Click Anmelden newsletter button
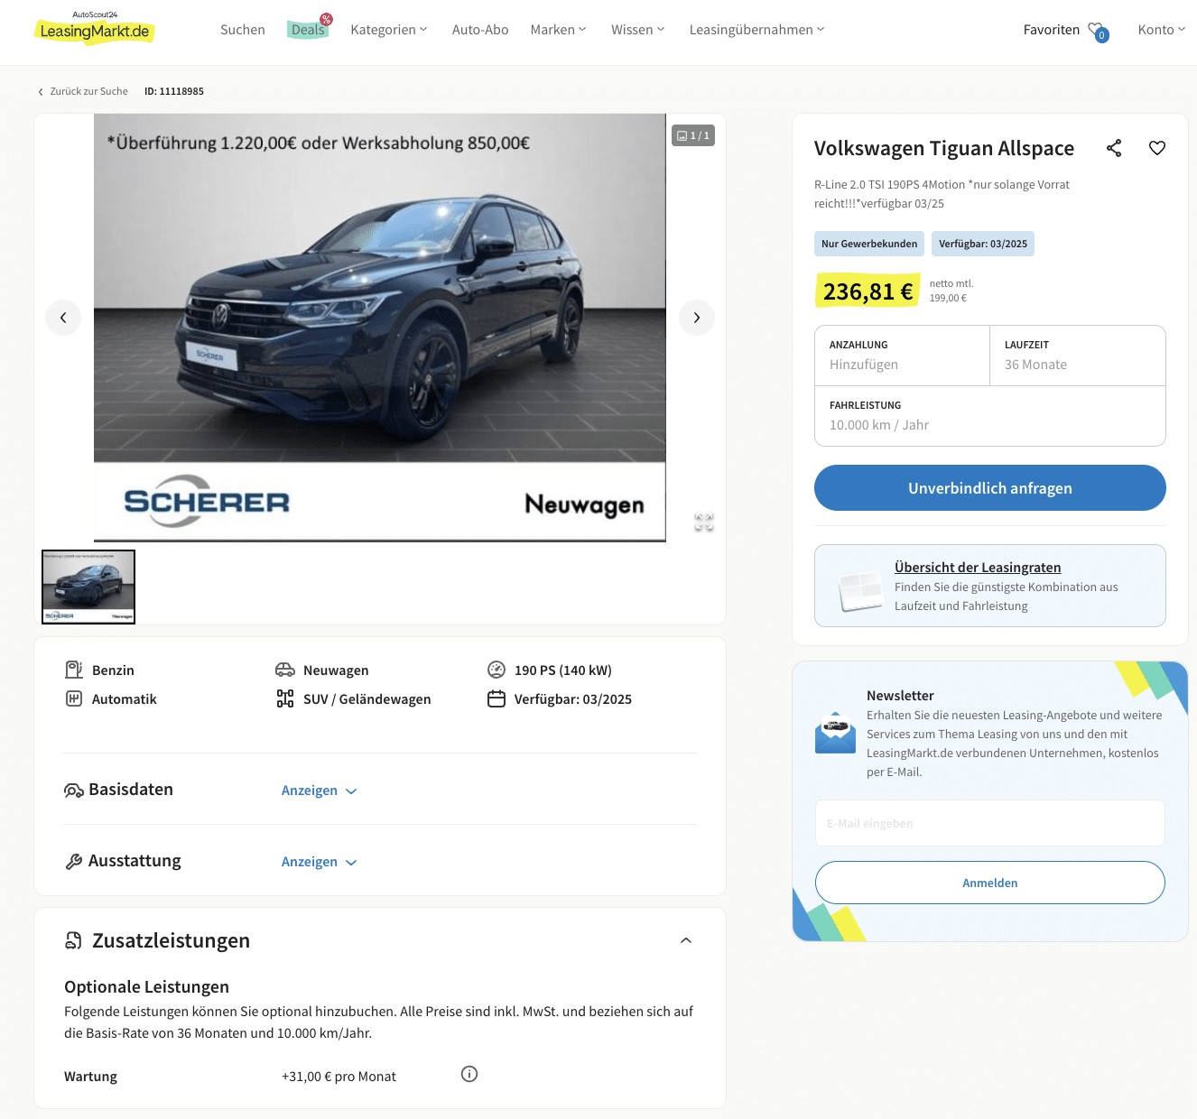1197x1119 pixels. 990,883
